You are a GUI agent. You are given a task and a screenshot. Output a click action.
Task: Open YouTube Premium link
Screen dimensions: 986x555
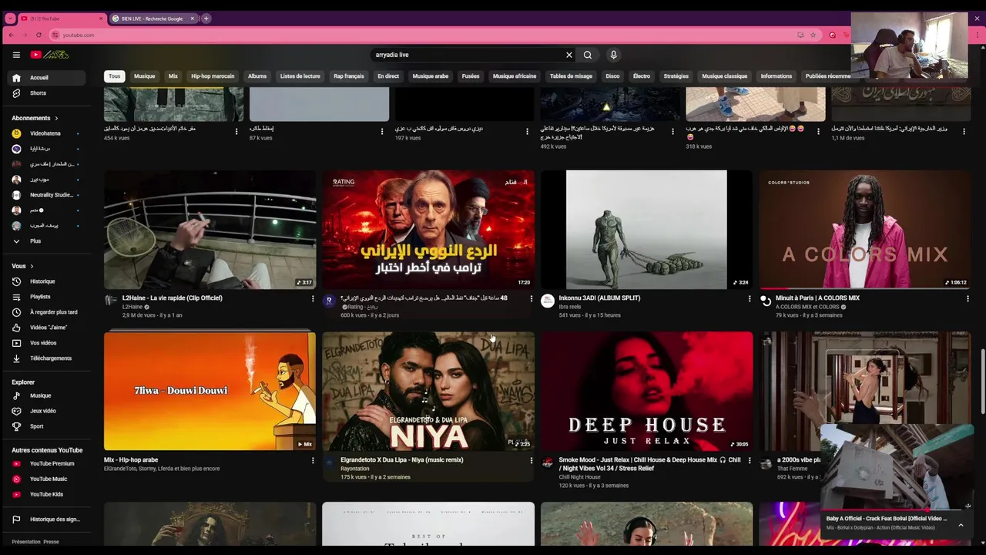[x=48, y=463]
